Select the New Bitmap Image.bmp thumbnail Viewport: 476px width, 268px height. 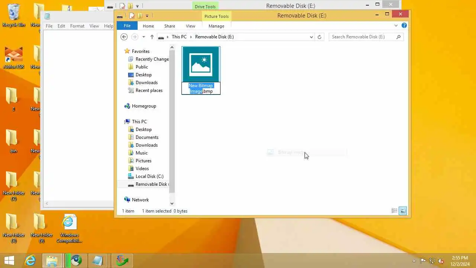[201, 64]
